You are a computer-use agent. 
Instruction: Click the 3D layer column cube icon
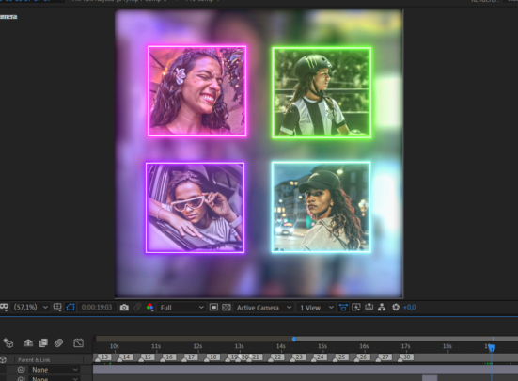click(4, 359)
